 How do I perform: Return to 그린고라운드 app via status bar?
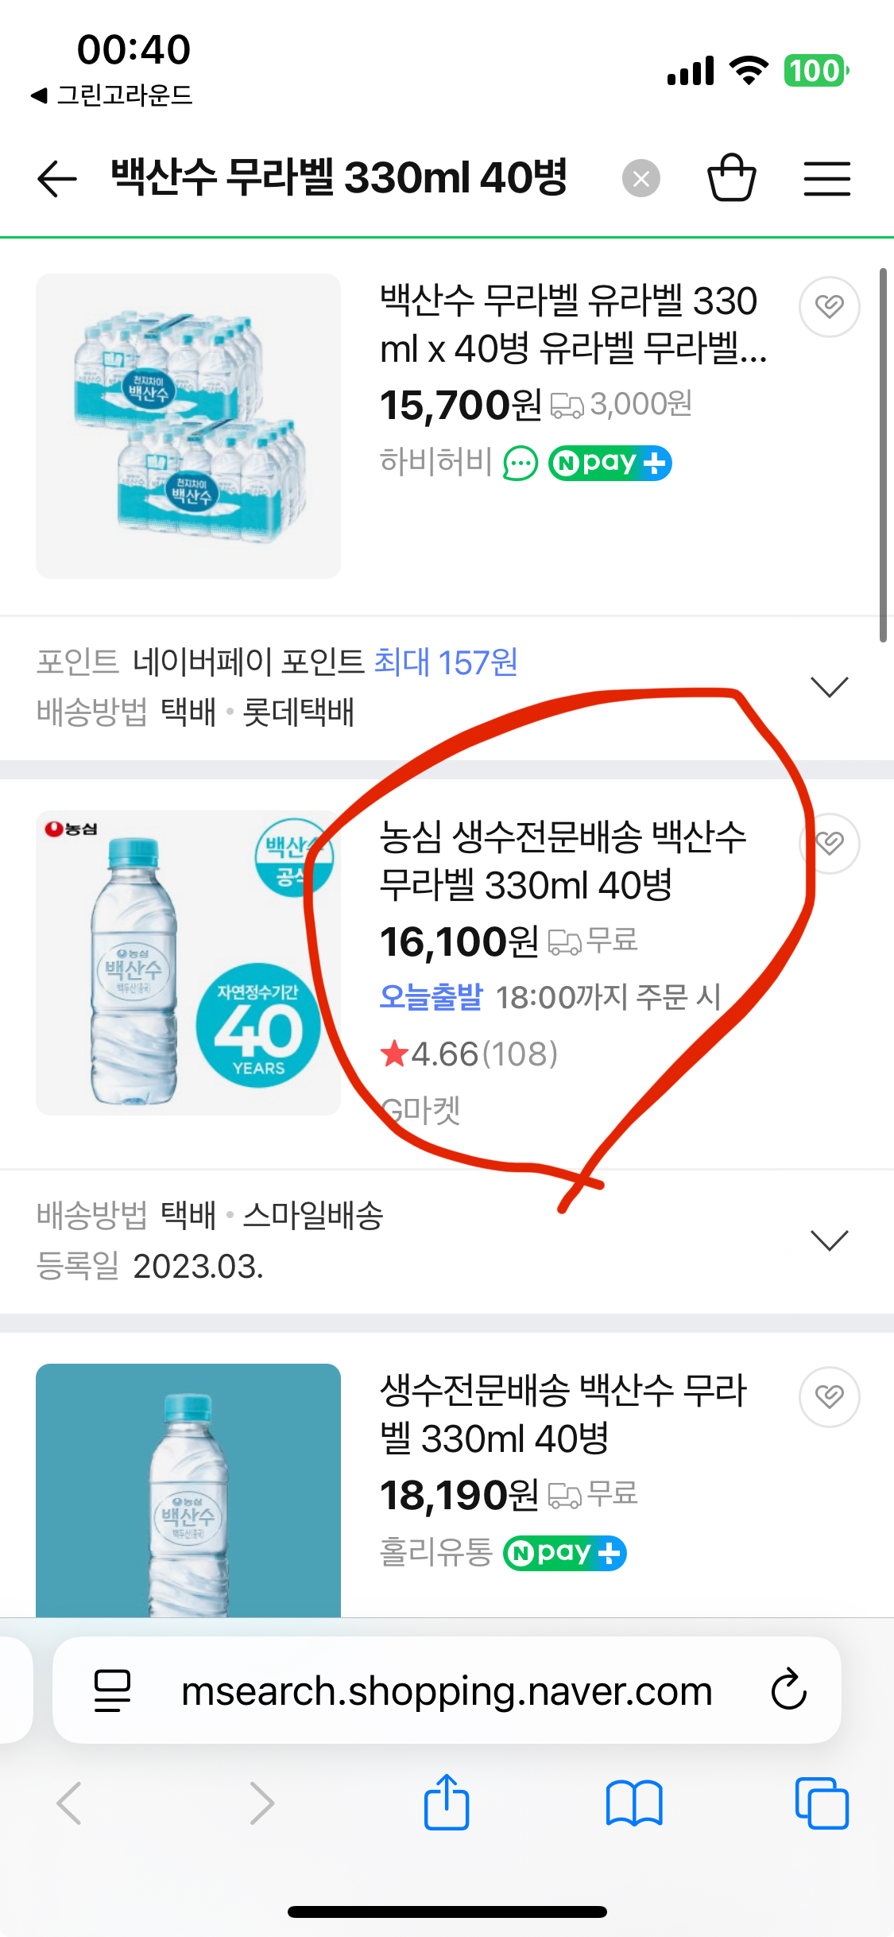pos(111,95)
